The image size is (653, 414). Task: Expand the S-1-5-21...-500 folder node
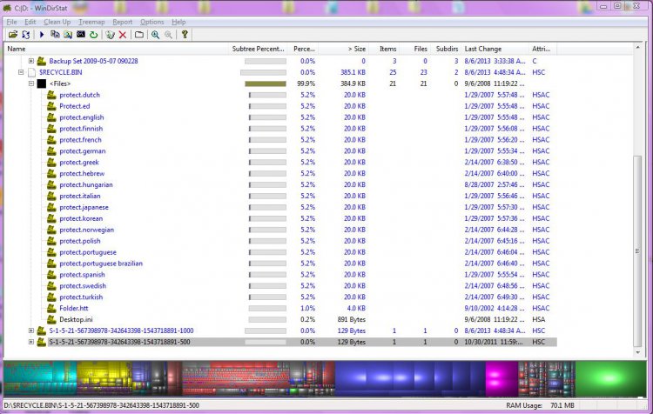(31, 342)
